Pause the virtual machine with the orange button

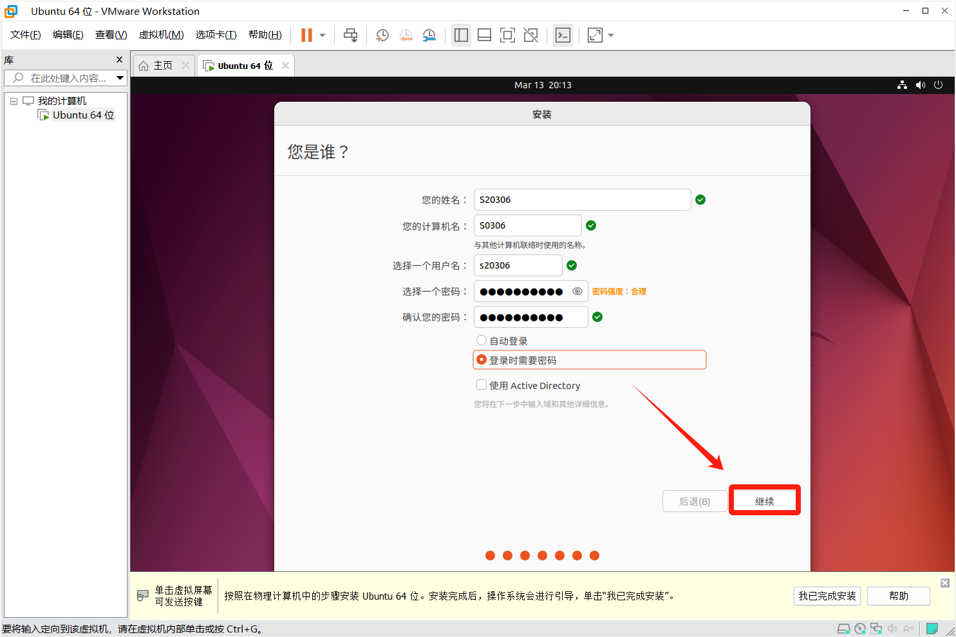306,35
